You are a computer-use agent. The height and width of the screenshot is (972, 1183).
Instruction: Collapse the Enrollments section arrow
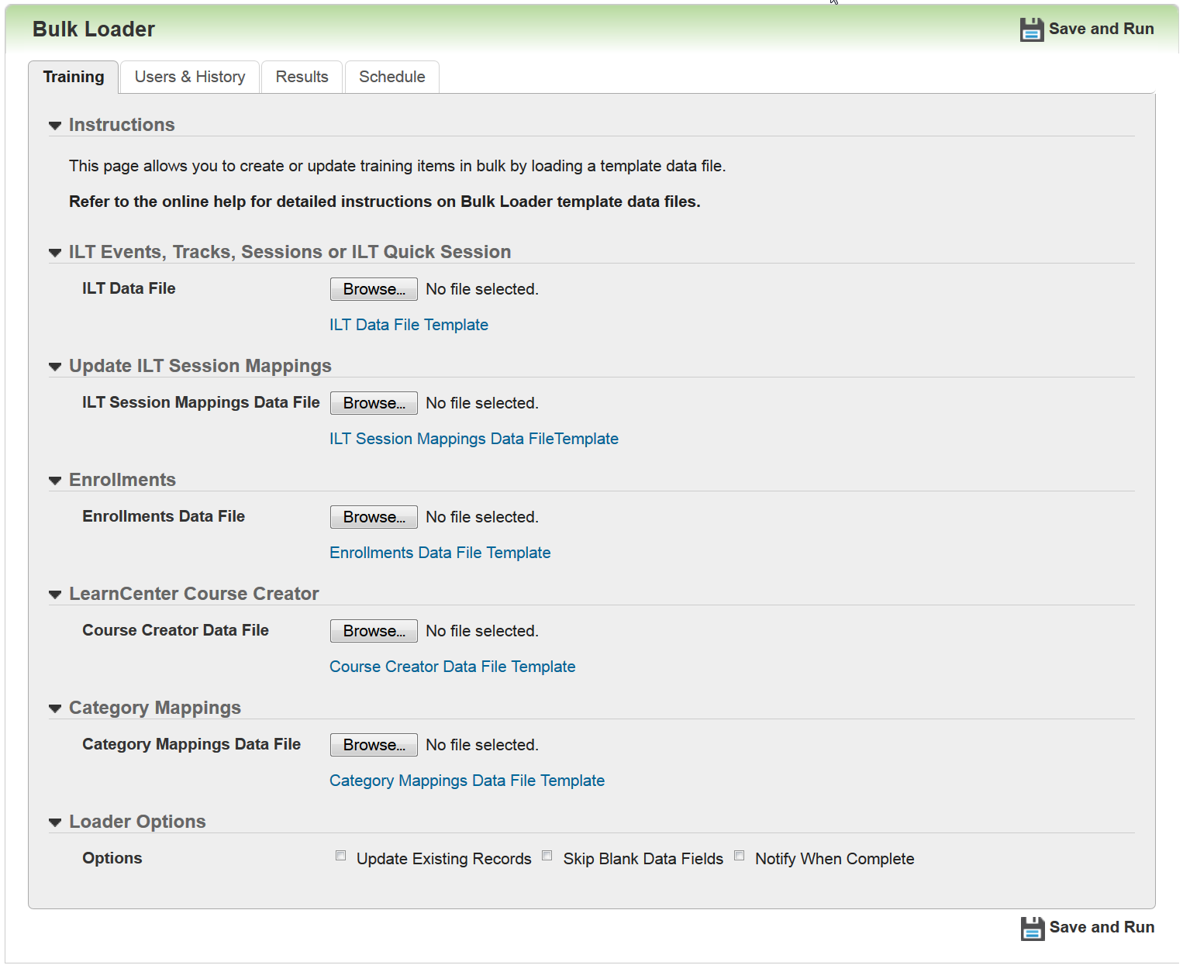coord(55,481)
